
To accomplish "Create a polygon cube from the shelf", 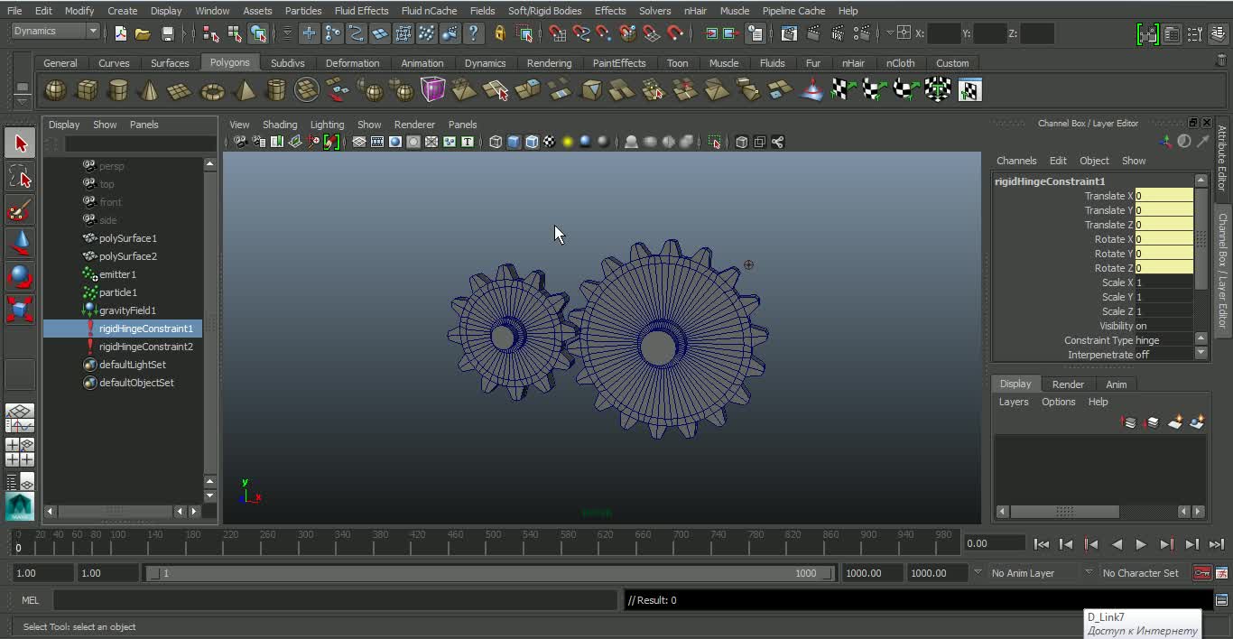I will (88, 90).
